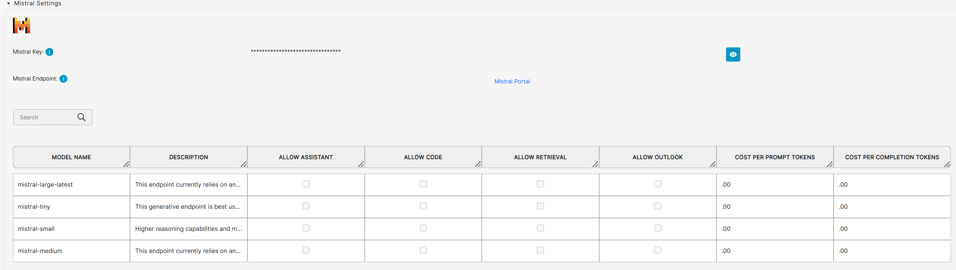Check Allow Code for mistral-tiny
956x270 pixels.
click(423, 206)
